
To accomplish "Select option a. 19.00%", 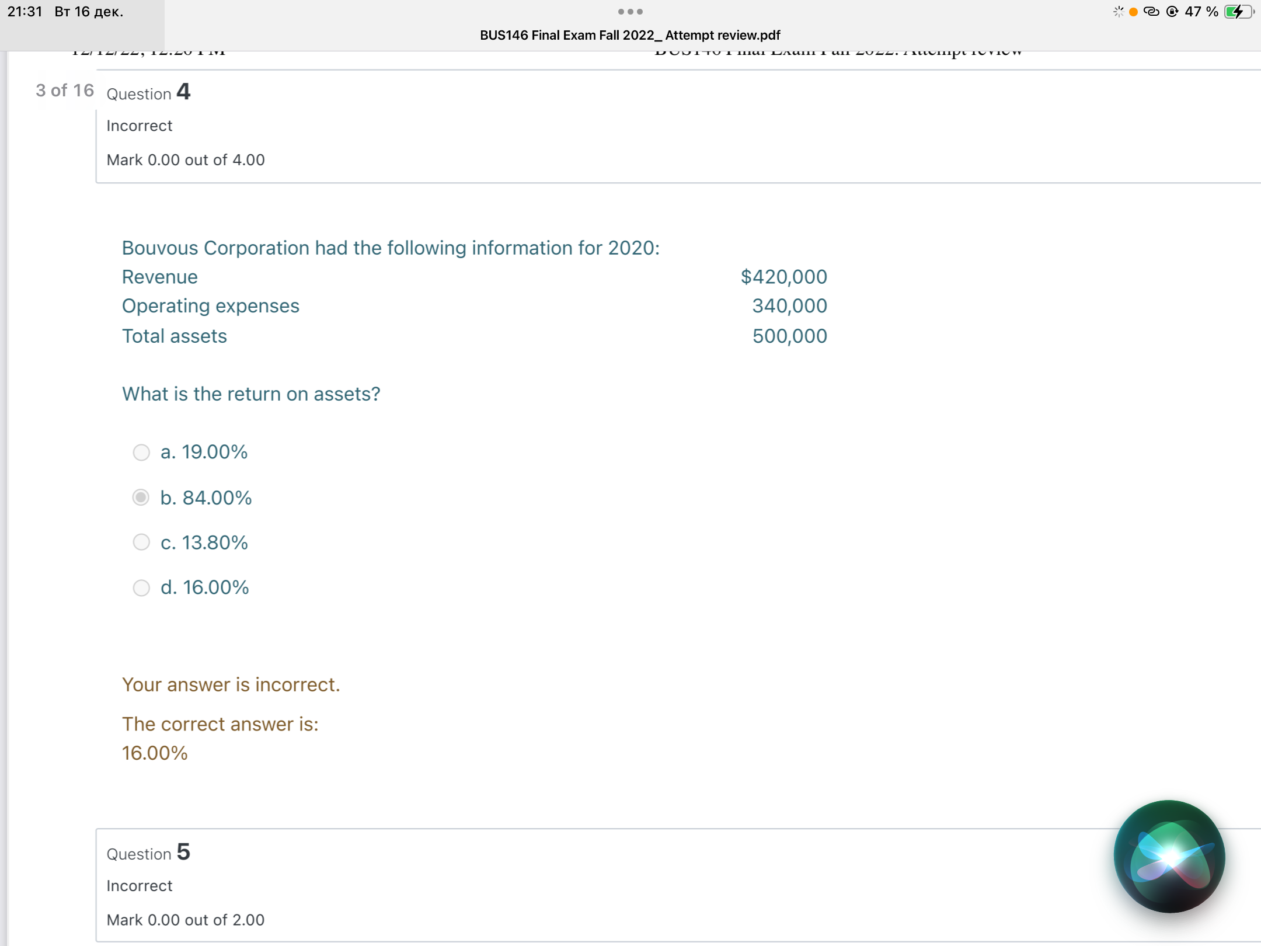I will pyautogui.click(x=141, y=453).
